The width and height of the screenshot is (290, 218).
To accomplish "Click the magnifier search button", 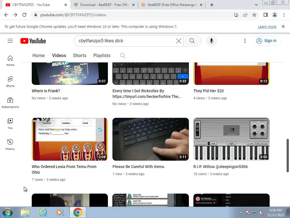I will [192, 41].
